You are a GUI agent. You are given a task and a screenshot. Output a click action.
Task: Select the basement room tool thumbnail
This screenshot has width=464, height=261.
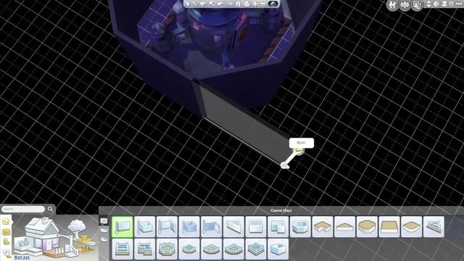click(278, 249)
